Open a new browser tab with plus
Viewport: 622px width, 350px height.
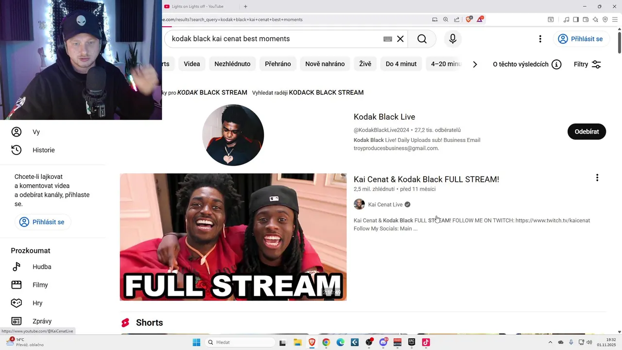245,6
